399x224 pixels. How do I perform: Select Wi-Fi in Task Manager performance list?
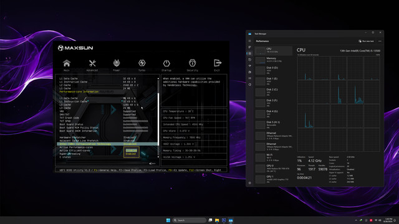click(273, 157)
